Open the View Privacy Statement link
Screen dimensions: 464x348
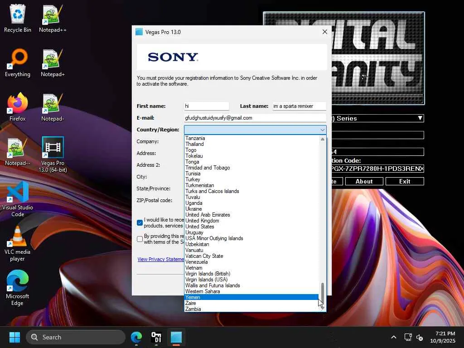tap(160, 259)
